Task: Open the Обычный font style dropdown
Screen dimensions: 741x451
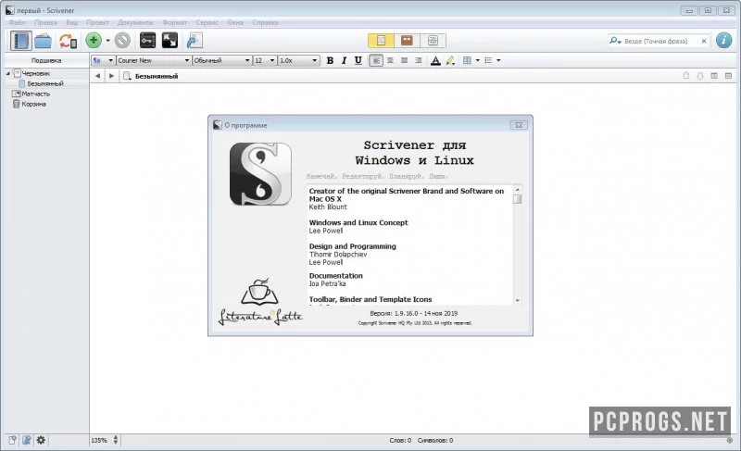Action: point(221,60)
